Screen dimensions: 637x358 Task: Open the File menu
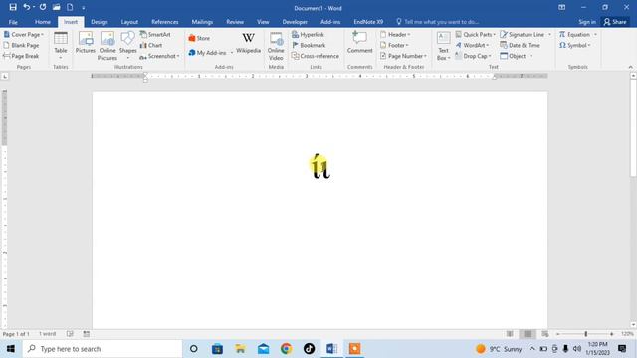[13, 22]
